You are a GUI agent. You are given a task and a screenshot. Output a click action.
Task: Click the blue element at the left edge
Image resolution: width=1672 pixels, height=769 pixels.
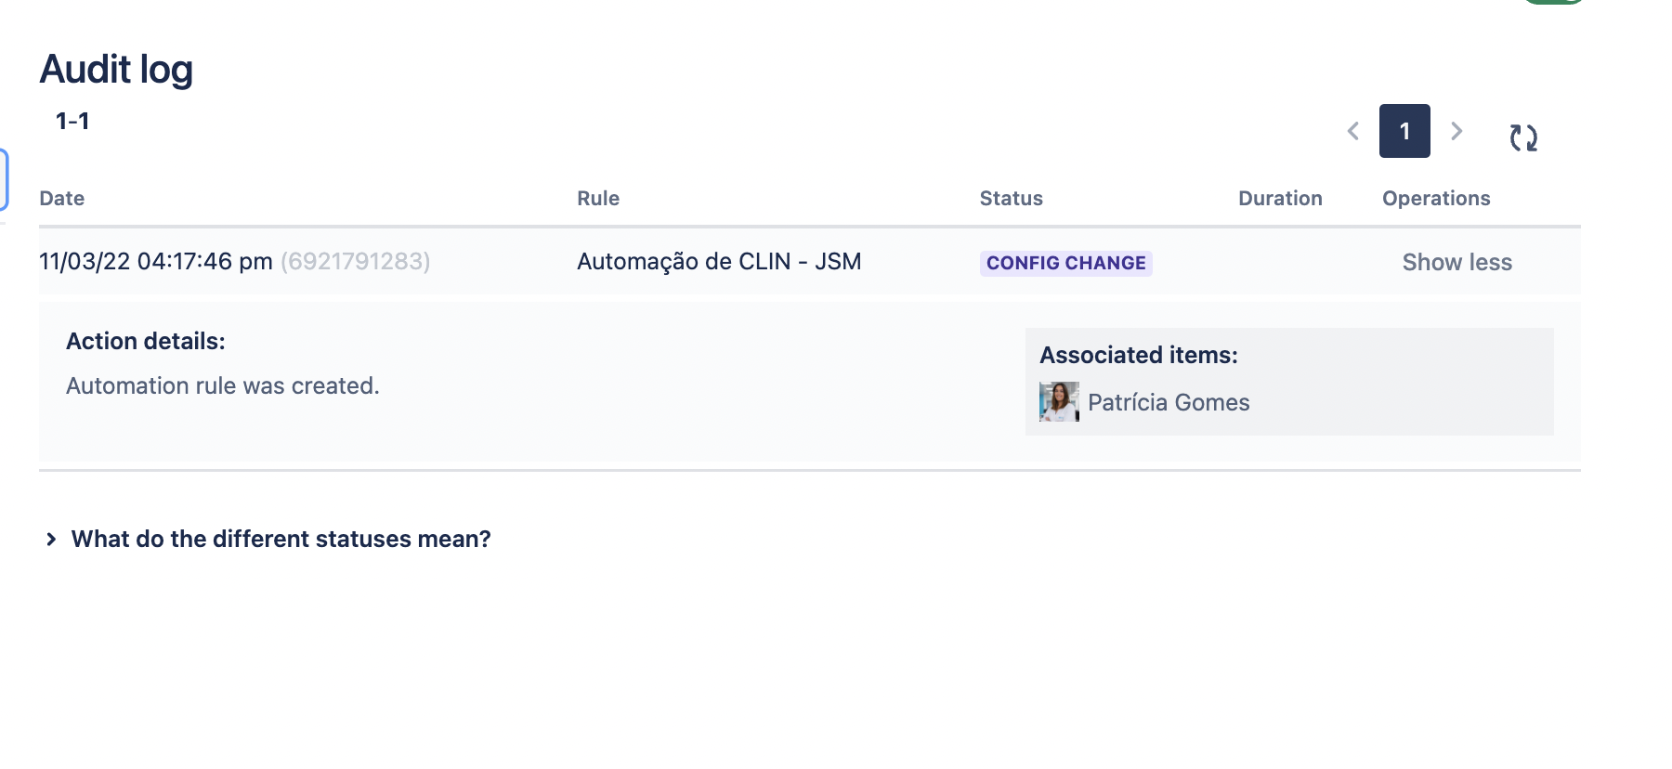pyautogui.click(x=5, y=179)
